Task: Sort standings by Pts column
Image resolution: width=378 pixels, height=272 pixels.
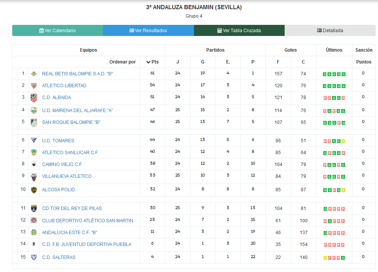Action: point(152,62)
